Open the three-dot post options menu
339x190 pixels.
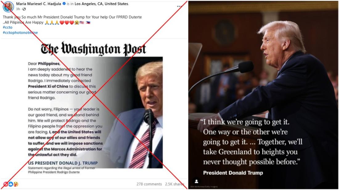(179, 6)
